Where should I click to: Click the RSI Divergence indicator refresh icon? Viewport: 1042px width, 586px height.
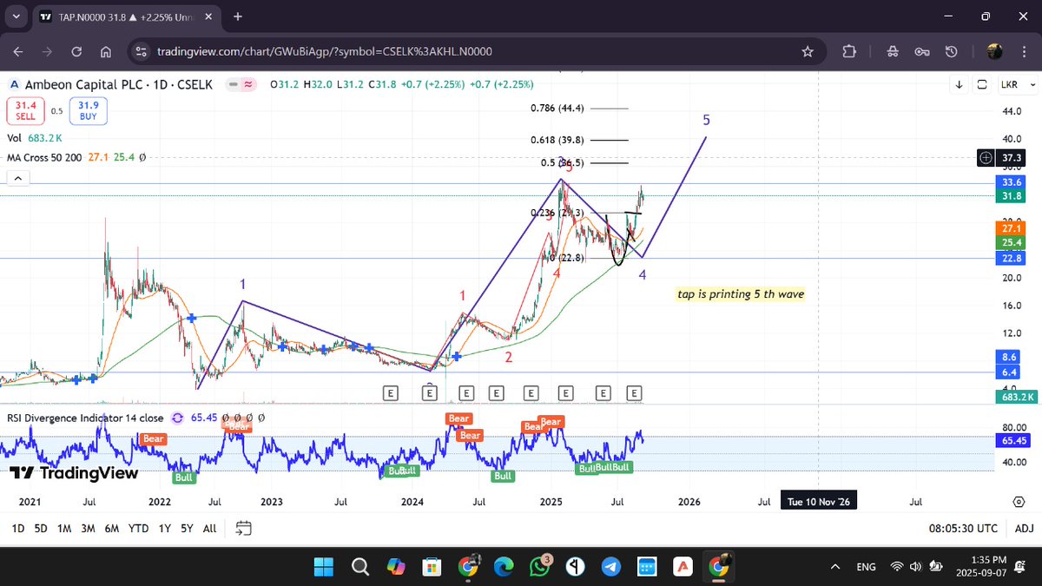(x=175, y=418)
